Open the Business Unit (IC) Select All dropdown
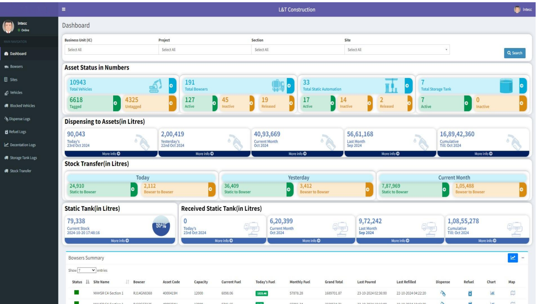 pos(111,50)
